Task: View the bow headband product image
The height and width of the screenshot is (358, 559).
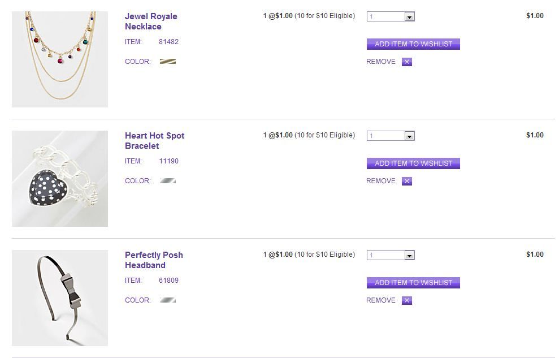Action: (60, 298)
